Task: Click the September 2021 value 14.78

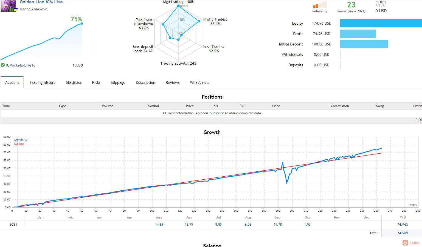Action: tap(278, 225)
